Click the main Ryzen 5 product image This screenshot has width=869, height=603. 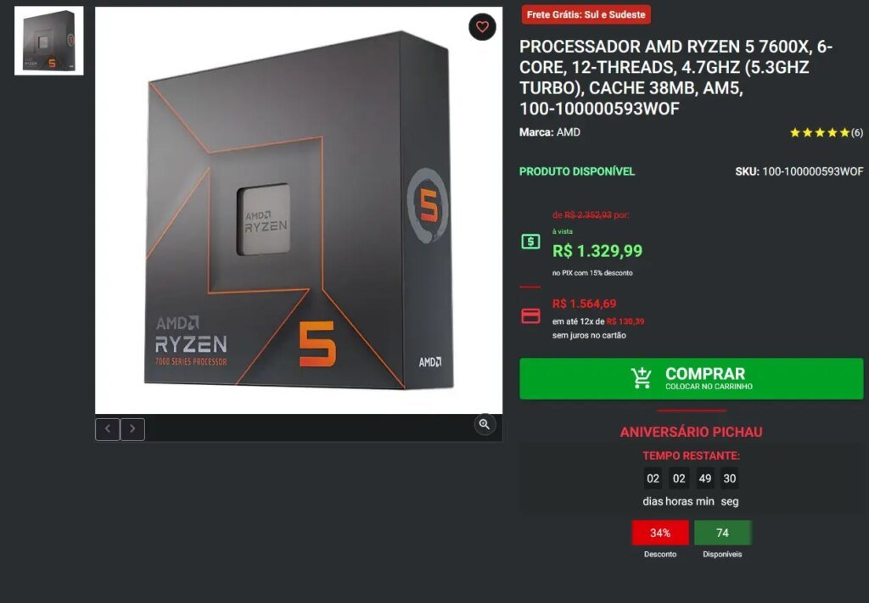[x=299, y=210]
